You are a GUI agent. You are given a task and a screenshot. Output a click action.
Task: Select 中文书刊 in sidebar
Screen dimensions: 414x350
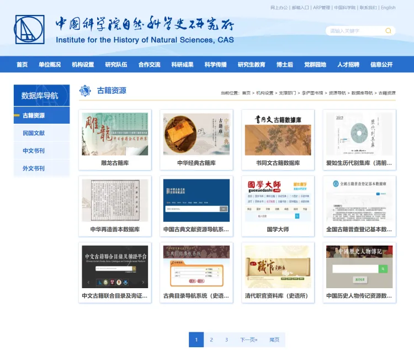[42, 151]
